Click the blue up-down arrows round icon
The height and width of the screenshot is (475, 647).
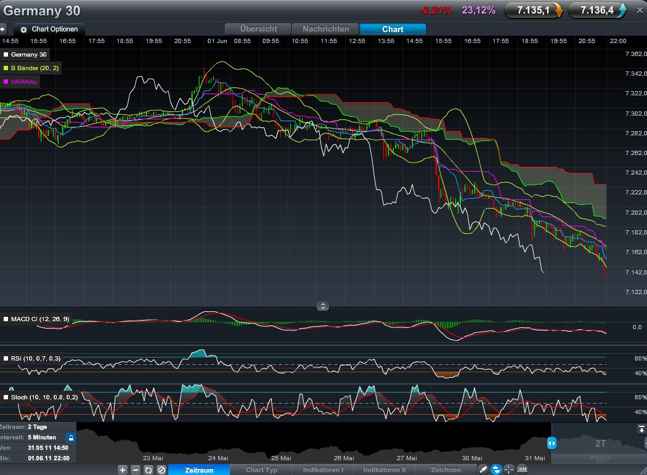pos(496,469)
